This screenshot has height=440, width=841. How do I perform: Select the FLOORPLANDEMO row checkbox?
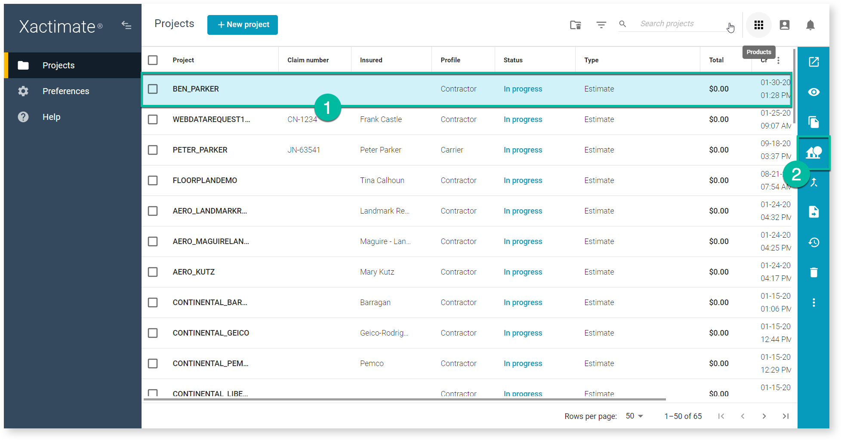pos(153,180)
